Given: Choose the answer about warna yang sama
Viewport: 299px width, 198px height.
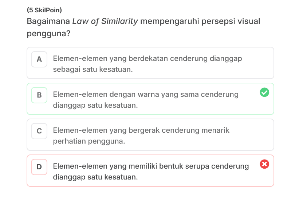Looking at the screenshot, I should 150,99.
